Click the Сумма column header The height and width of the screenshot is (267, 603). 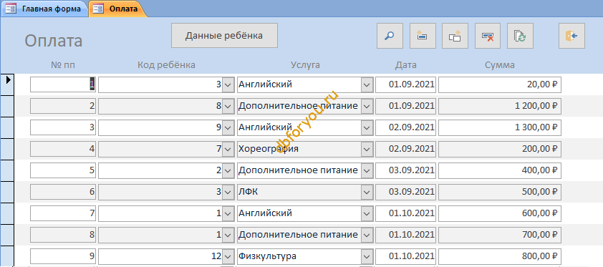pos(500,65)
